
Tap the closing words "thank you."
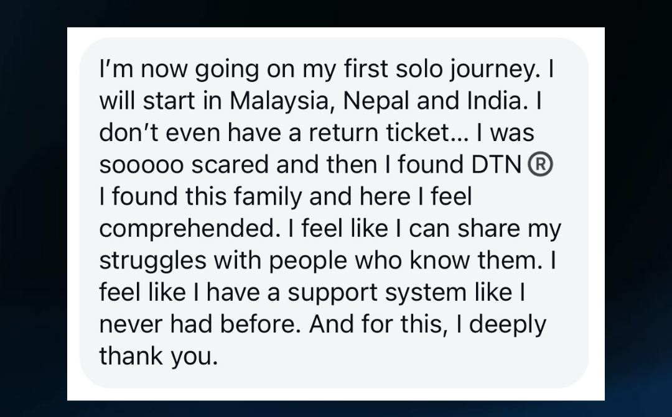159,357
